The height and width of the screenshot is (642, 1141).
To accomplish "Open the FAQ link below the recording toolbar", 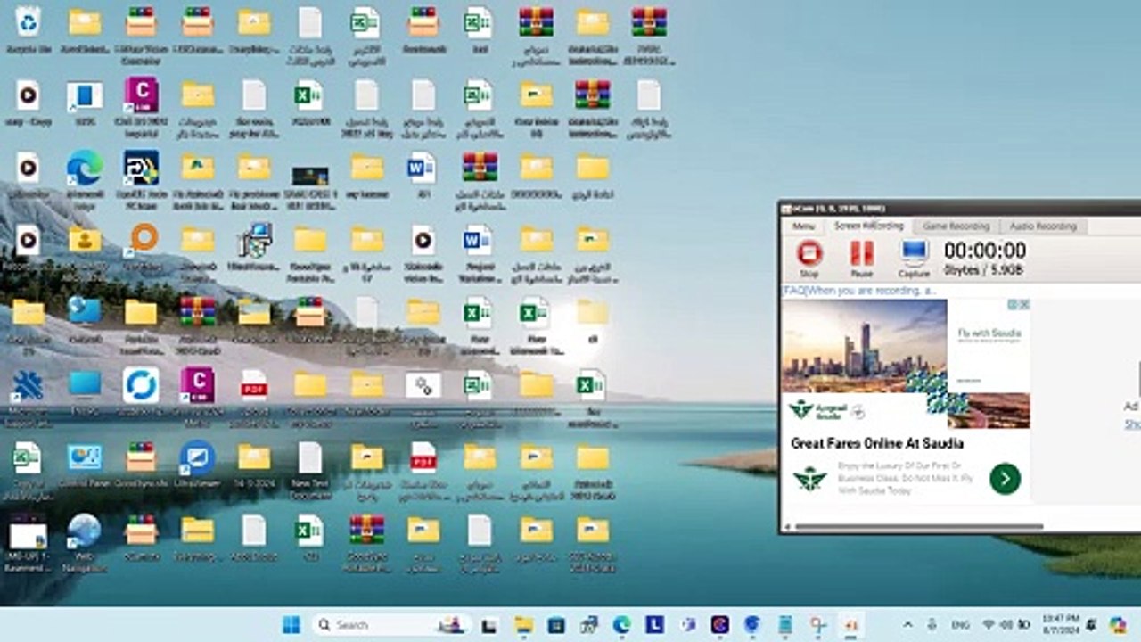I will click(859, 291).
